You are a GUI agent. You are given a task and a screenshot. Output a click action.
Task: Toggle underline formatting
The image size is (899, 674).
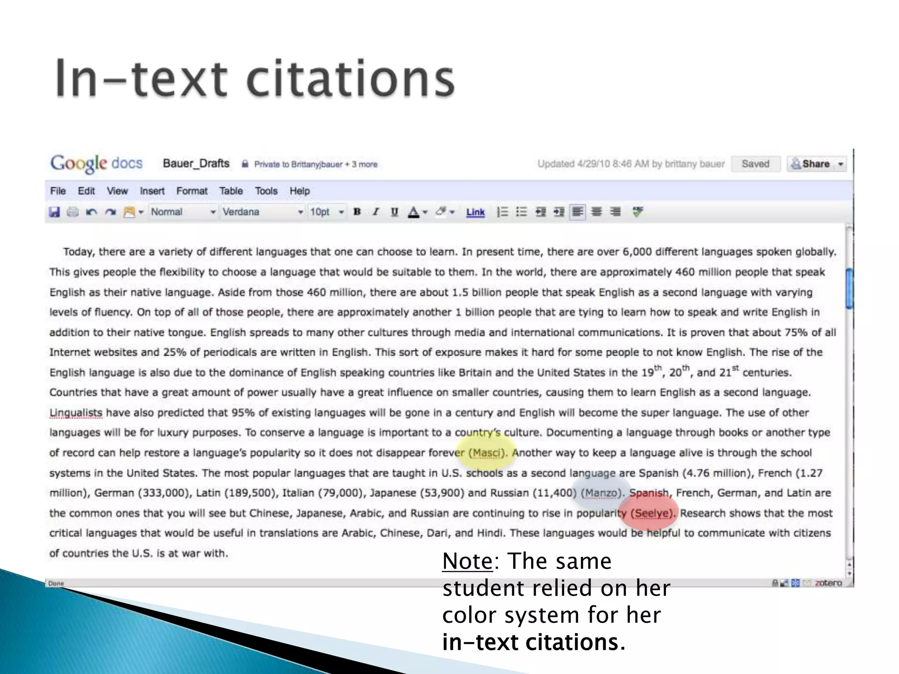[394, 212]
